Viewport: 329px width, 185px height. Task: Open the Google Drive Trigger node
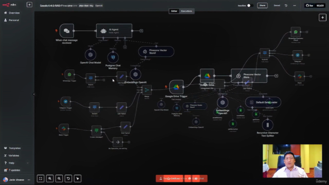(176, 87)
